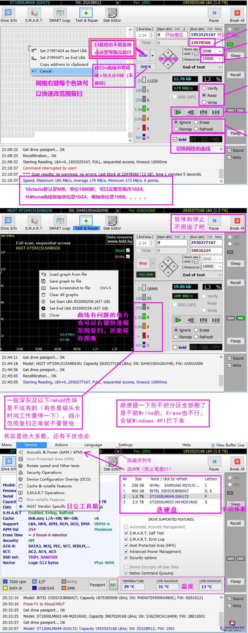Click the EXT button beside Passport
This screenshot has width=248, height=633.
[113, 585]
